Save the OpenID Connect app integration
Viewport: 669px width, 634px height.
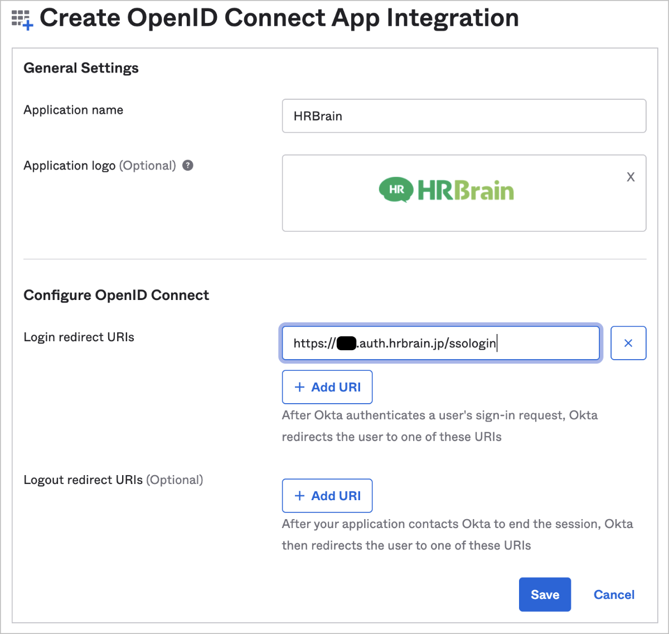pos(545,594)
